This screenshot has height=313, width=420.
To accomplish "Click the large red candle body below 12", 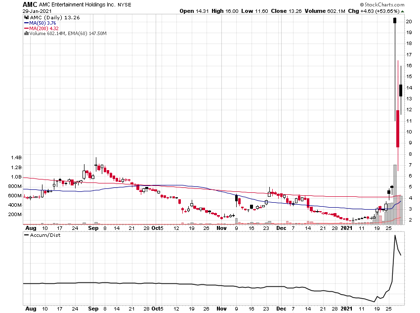I will coord(398,129).
